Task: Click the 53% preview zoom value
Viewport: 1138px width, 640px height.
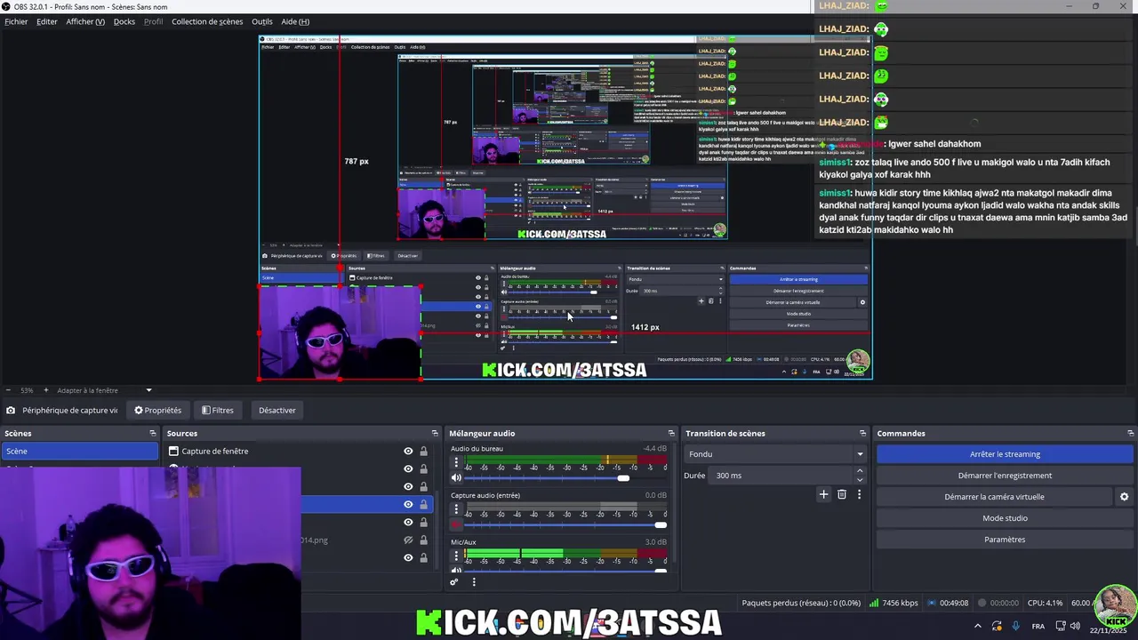Action: 27,390
